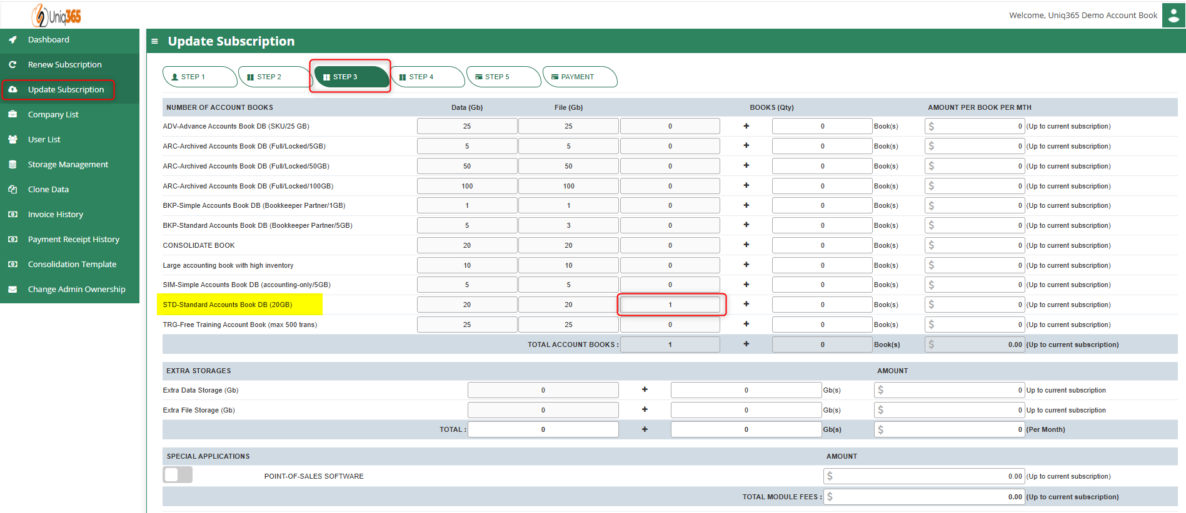Click the Books Qty field for STD-Standard Accounts Book

(822, 305)
